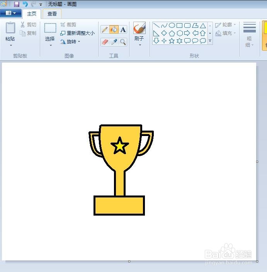Click the 裁剪 crop button

[x=68, y=25]
